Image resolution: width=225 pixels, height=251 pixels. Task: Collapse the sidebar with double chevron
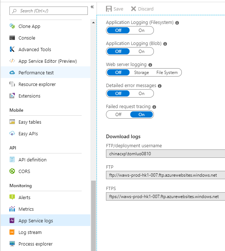92,7
